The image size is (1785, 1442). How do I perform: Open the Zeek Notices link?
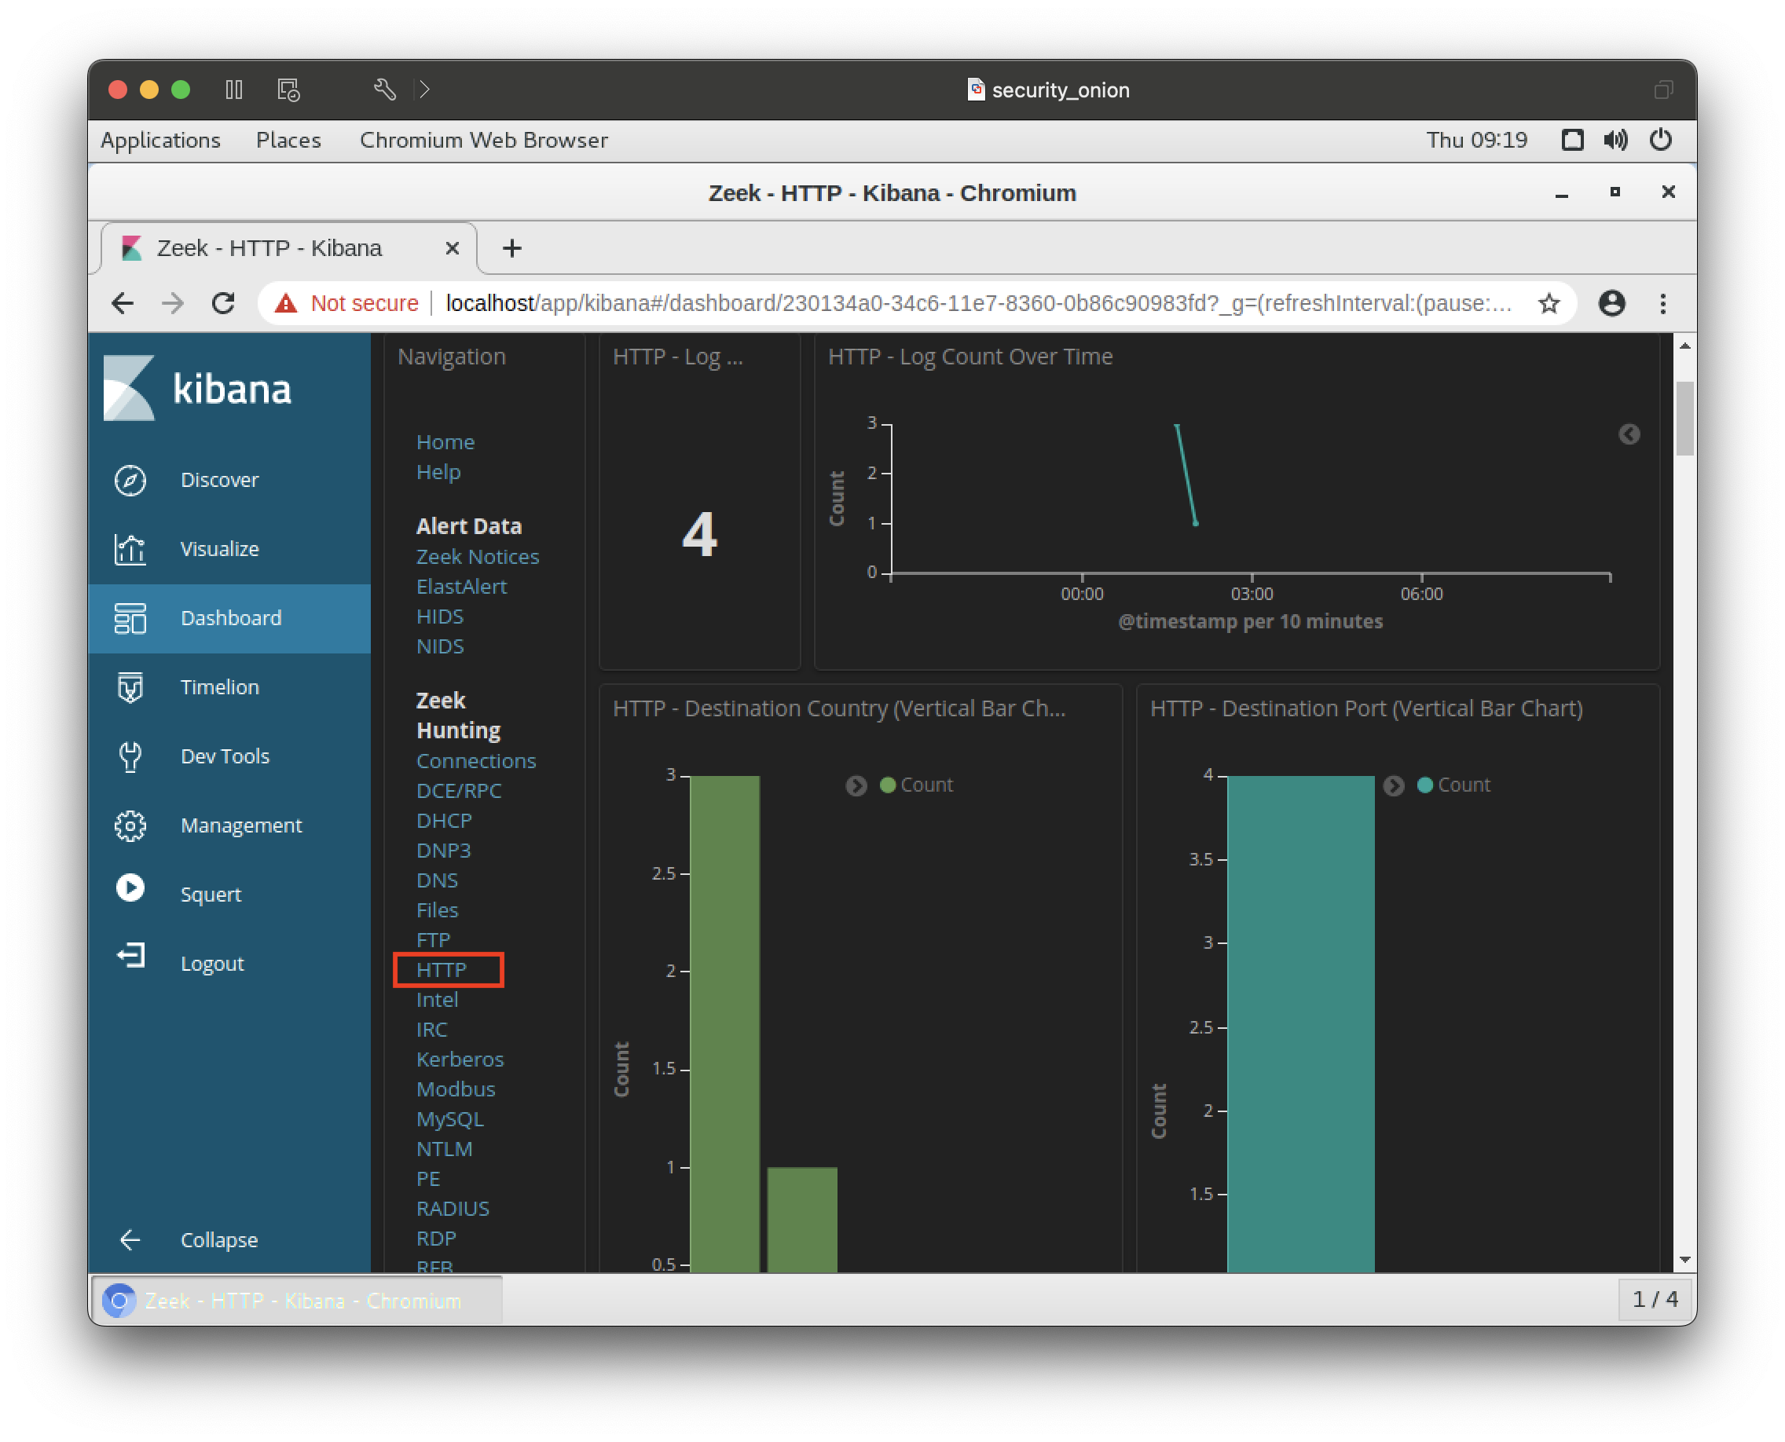click(x=478, y=557)
